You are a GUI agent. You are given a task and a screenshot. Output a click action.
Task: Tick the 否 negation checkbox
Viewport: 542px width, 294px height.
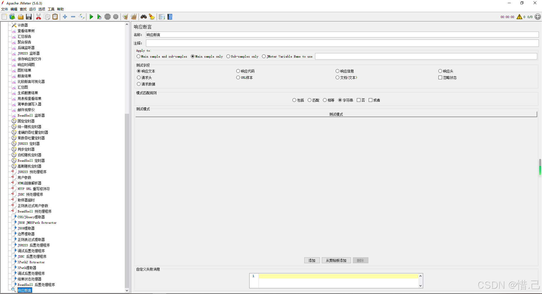click(x=361, y=100)
